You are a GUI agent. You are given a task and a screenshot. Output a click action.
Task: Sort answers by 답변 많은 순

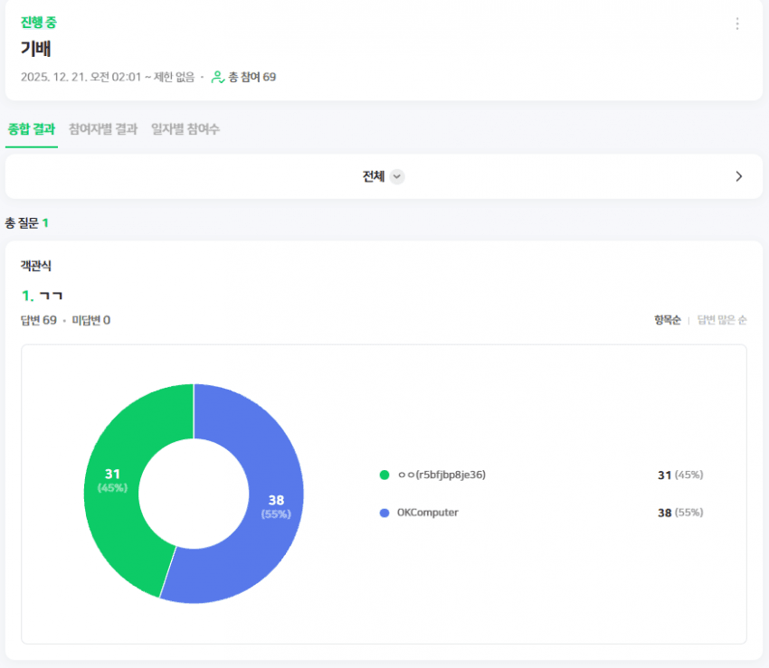point(722,320)
